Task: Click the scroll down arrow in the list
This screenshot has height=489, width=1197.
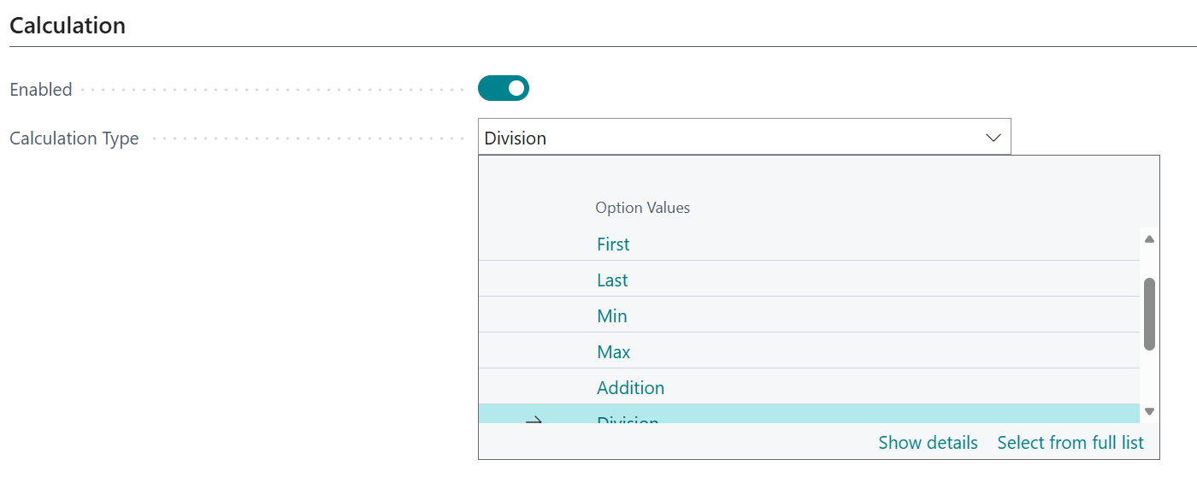Action: pyautogui.click(x=1149, y=411)
